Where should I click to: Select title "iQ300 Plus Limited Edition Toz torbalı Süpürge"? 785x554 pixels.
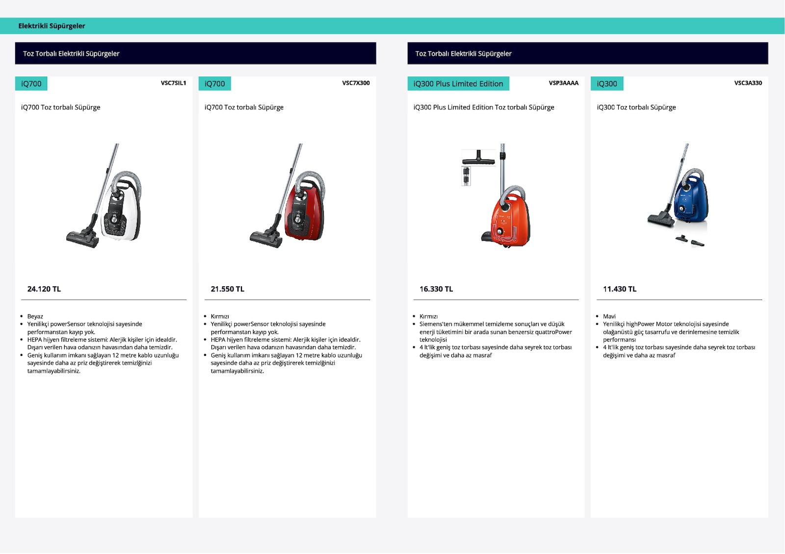coord(484,107)
